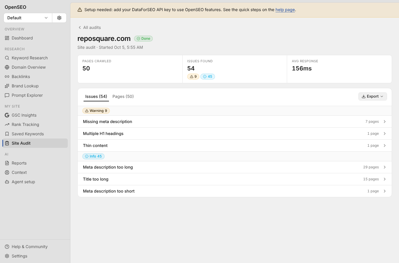Select the Missing meta description issue row
The width and height of the screenshot is (399, 263).
[x=235, y=122]
